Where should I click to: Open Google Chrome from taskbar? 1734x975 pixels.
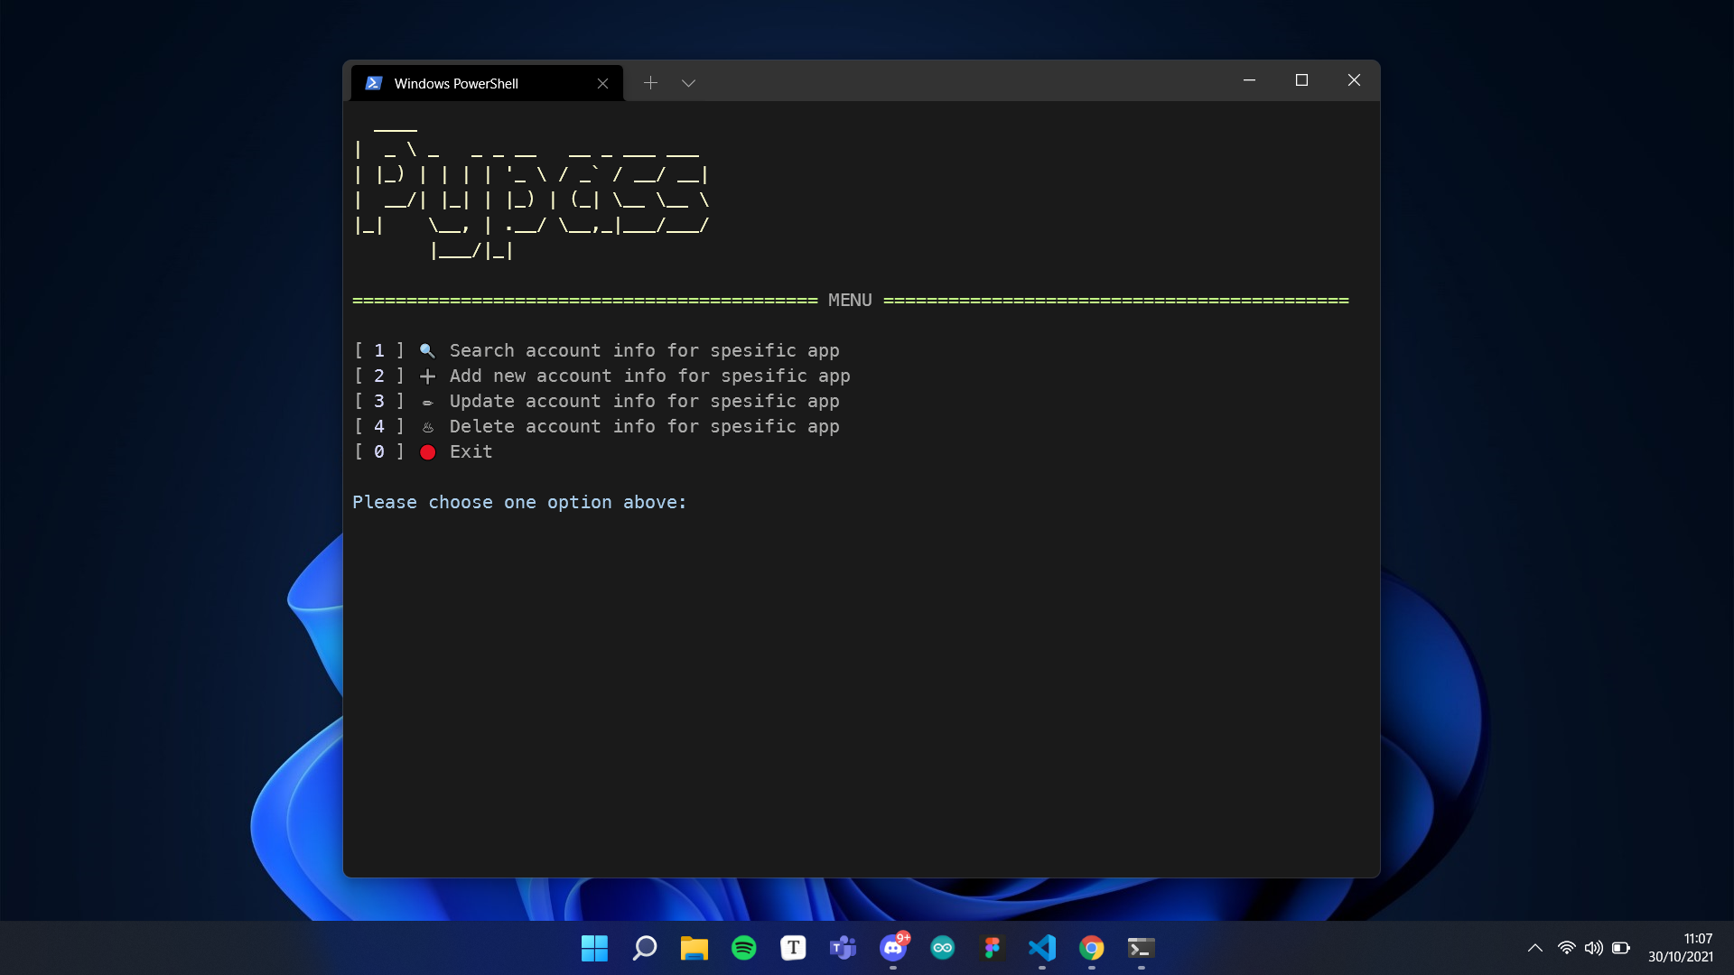pyautogui.click(x=1092, y=948)
